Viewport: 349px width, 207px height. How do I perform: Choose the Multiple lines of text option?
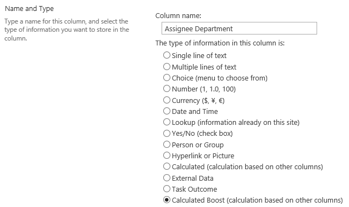(167, 66)
